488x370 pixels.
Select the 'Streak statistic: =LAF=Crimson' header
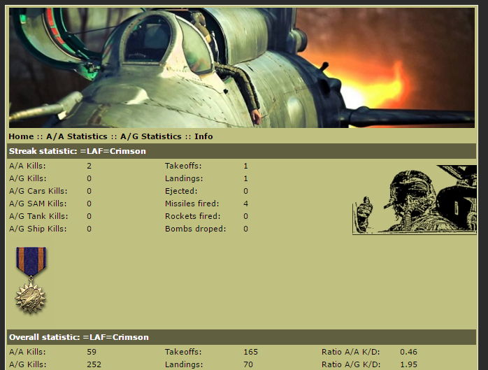pyautogui.click(x=241, y=151)
